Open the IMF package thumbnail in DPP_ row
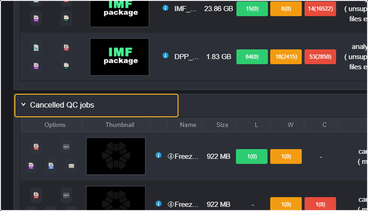The image size is (368, 211). 120,57
